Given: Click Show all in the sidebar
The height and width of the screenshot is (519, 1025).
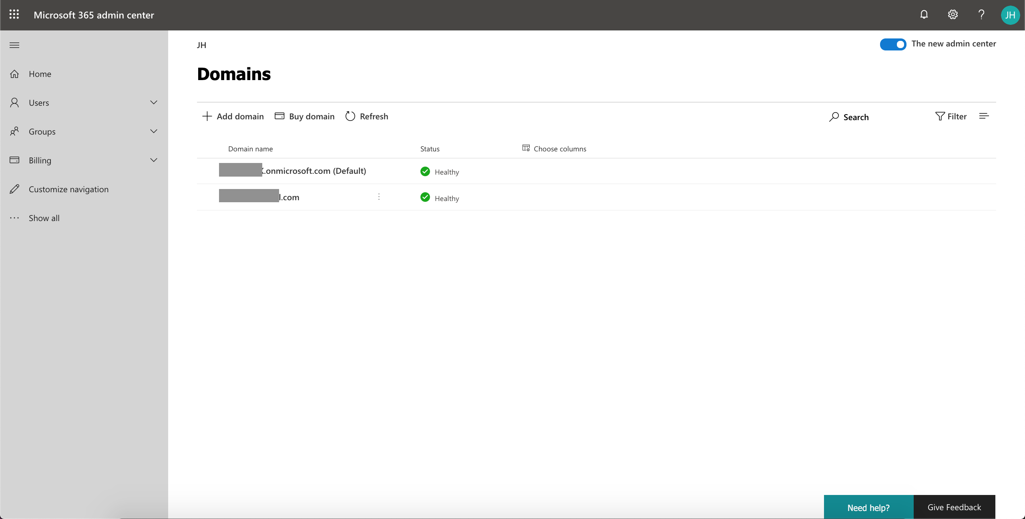Looking at the screenshot, I should point(44,218).
